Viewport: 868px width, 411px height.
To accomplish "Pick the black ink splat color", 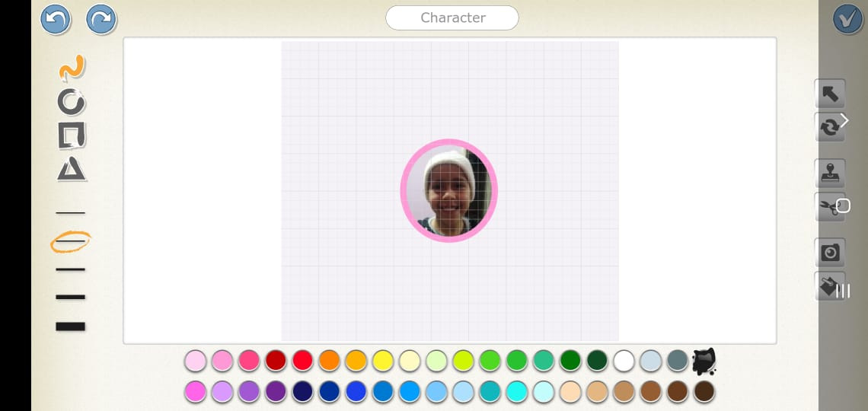I will (x=704, y=362).
